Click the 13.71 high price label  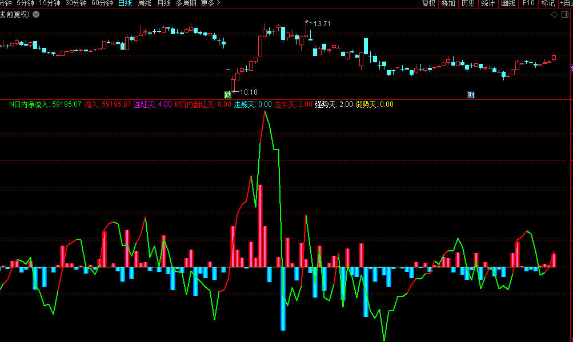(x=322, y=23)
